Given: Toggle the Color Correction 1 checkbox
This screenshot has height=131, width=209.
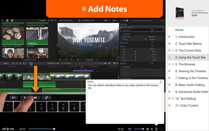Looking at the screenshot, I should coord(121,27).
